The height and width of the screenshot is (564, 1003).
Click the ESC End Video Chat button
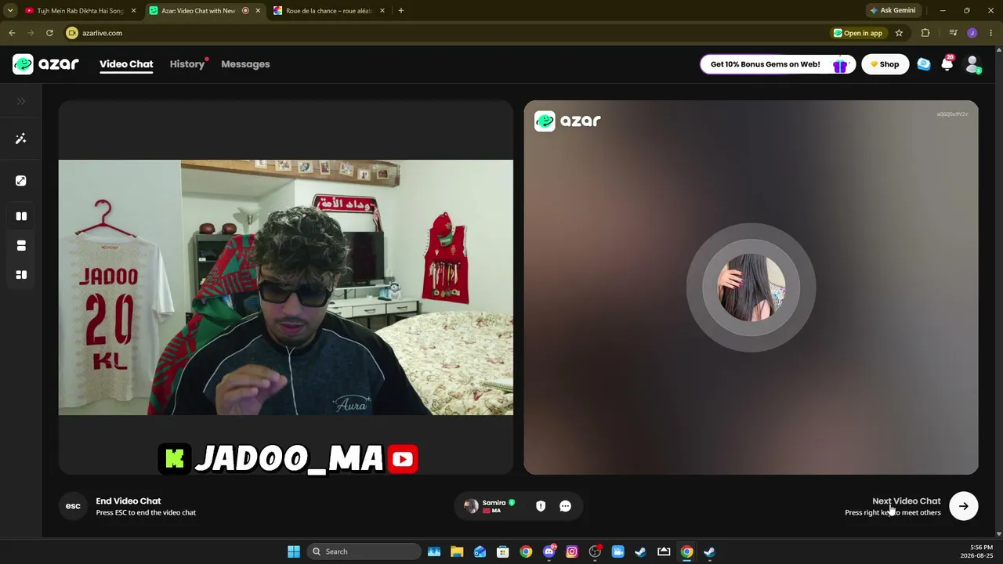[x=73, y=506]
